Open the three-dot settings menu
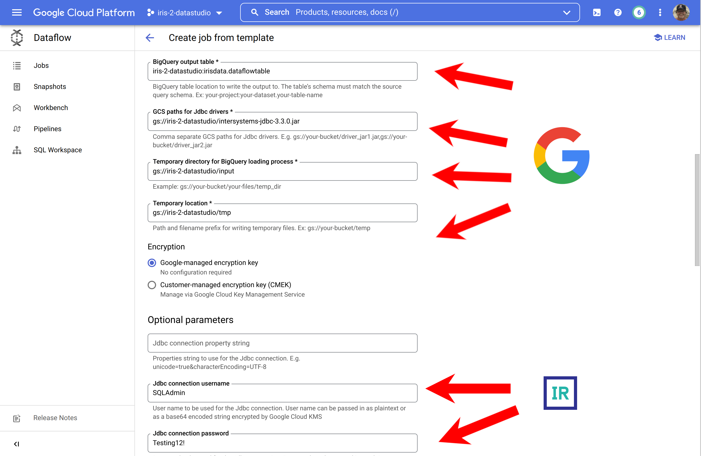The image size is (701, 456). coord(660,12)
